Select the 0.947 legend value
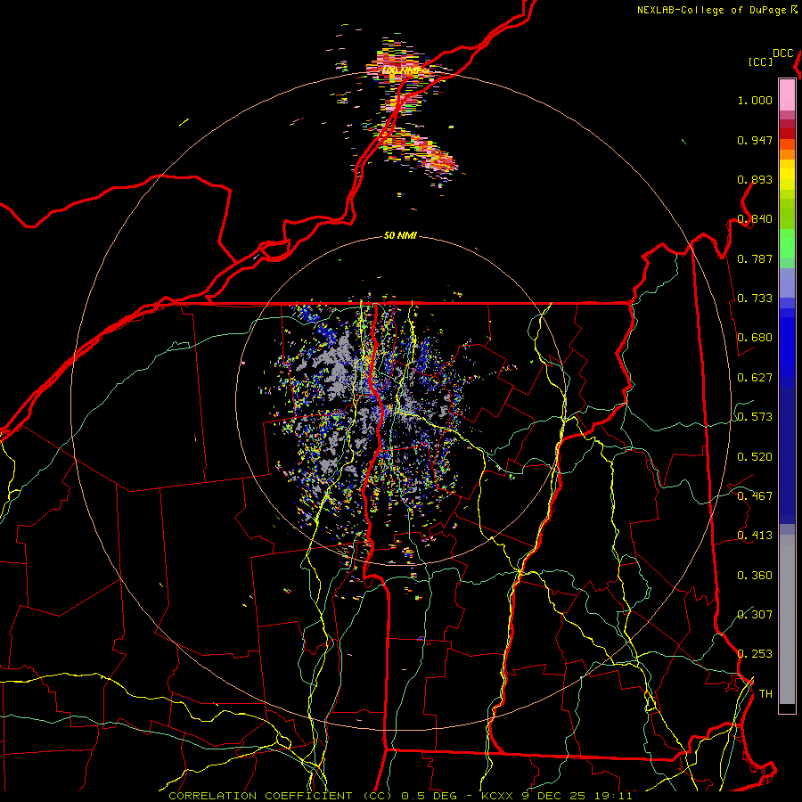This screenshot has height=802, width=802. click(x=755, y=140)
